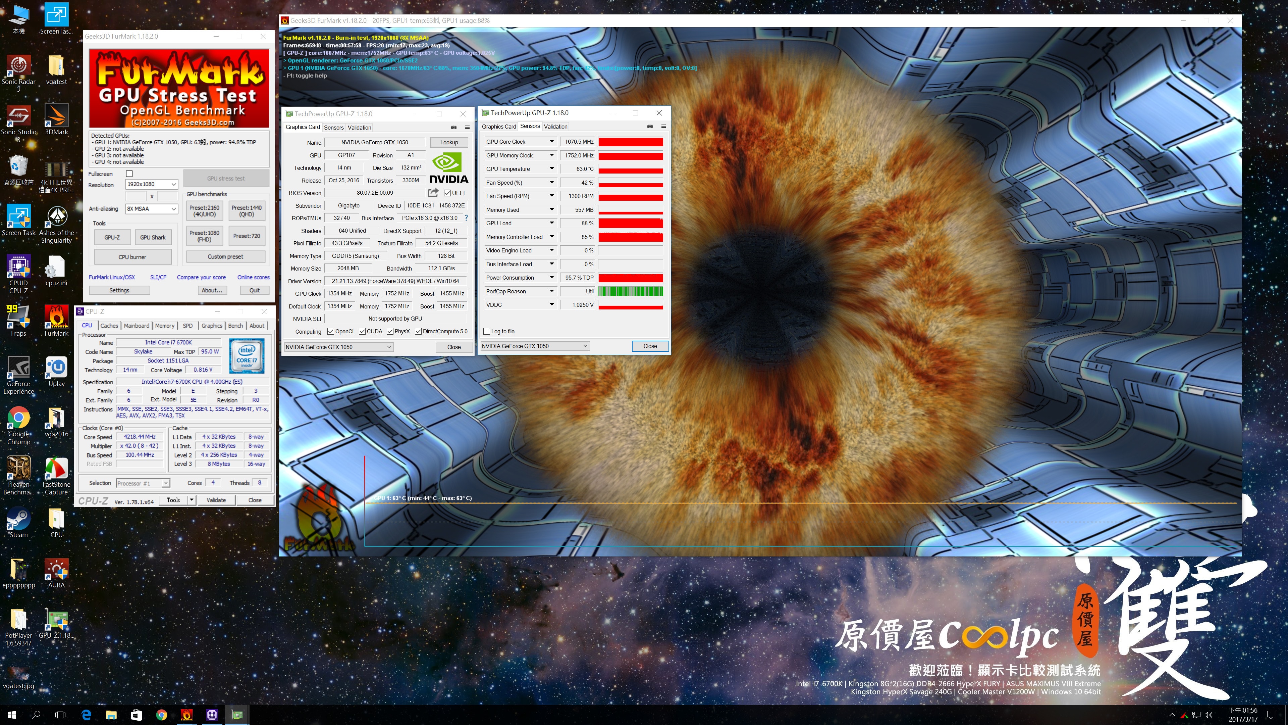Image resolution: width=1288 pixels, height=725 pixels.
Task: Open the FurMark desktop shortcut
Action: tap(56, 320)
